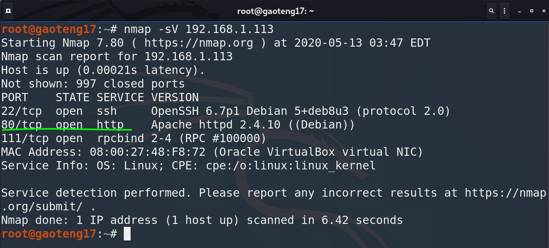The image size is (549, 248).
Task: Click the window title root@gaoteng17: ~
Action: [275, 11]
